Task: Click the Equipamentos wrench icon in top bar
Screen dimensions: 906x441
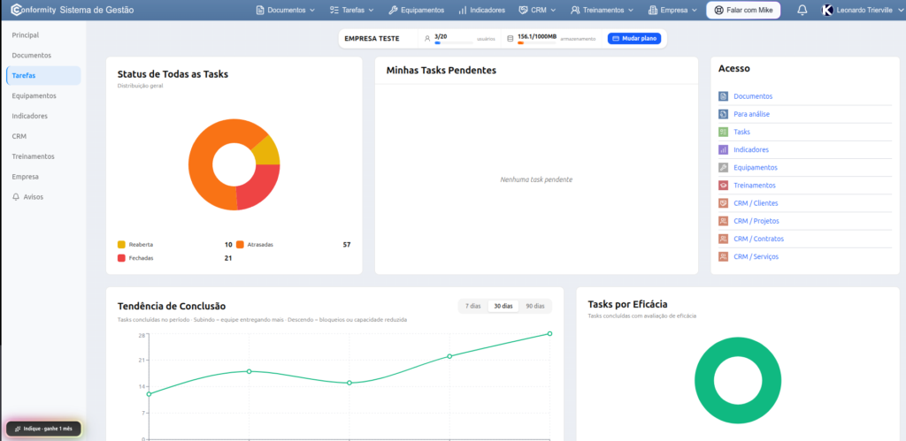Action: (393, 10)
